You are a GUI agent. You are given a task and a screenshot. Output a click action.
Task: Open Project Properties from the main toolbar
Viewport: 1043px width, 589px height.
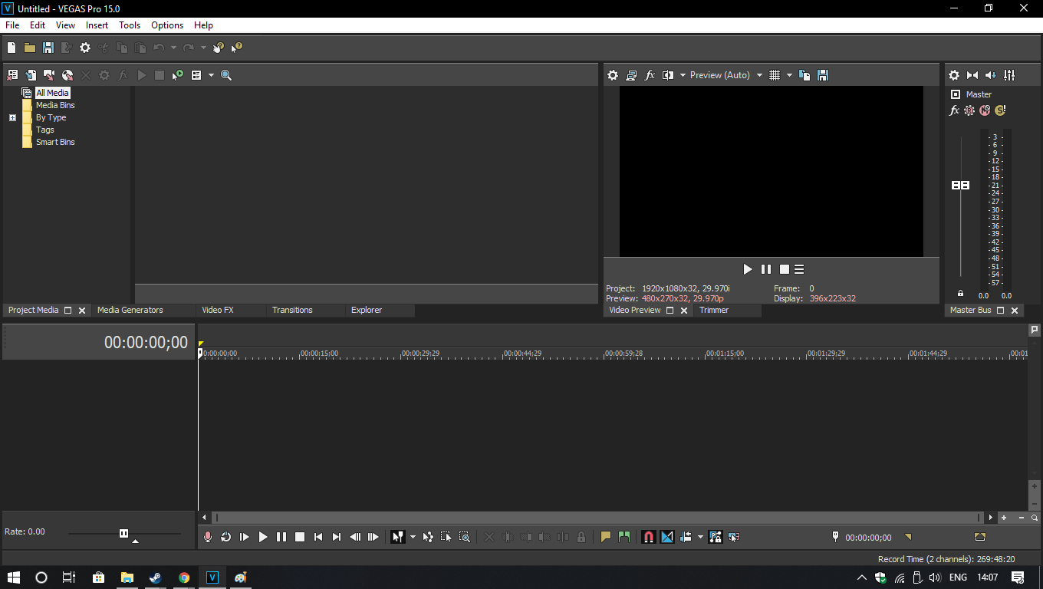tap(85, 47)
